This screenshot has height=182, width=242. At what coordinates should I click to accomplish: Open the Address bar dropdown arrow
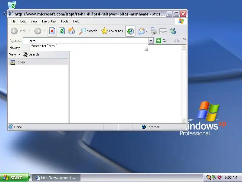(151, 41)
